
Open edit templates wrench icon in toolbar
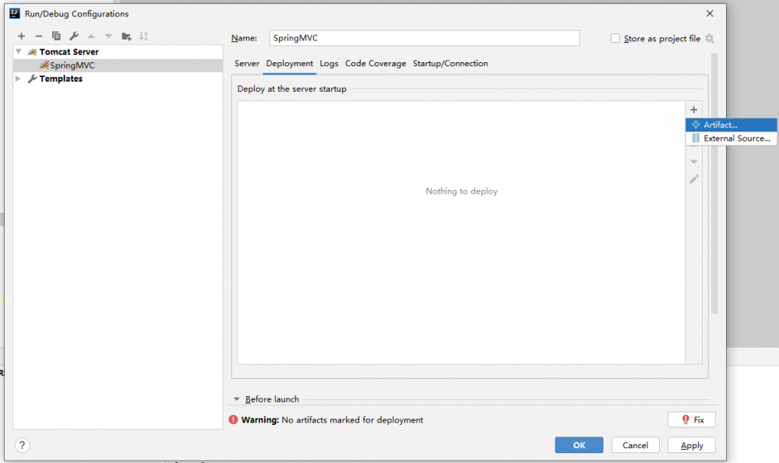point(74,37)
